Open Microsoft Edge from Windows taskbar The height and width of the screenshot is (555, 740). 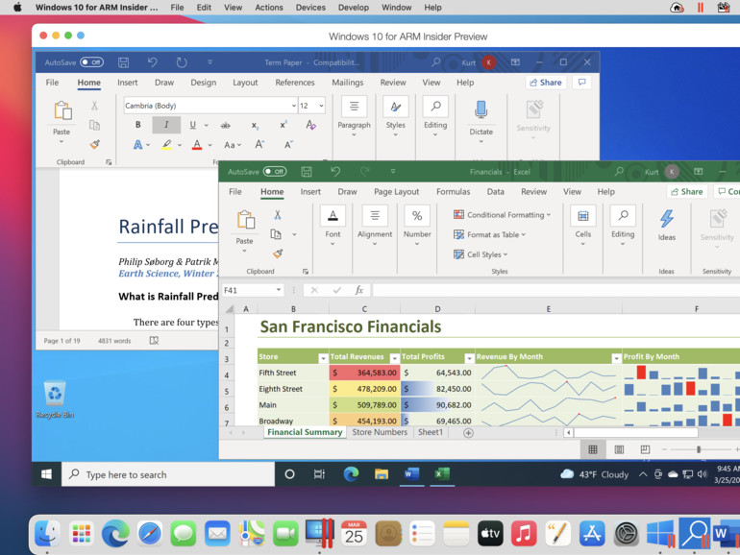(x=351, y=474)
